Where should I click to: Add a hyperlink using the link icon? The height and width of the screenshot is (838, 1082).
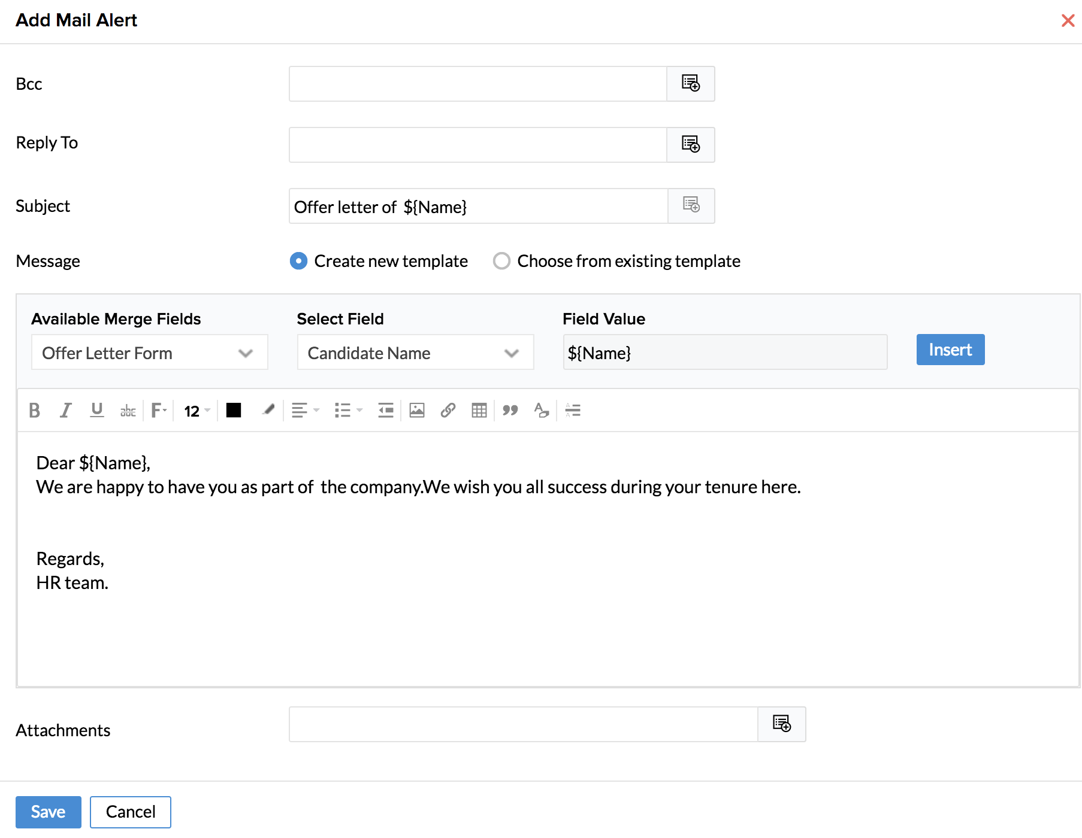448,411
